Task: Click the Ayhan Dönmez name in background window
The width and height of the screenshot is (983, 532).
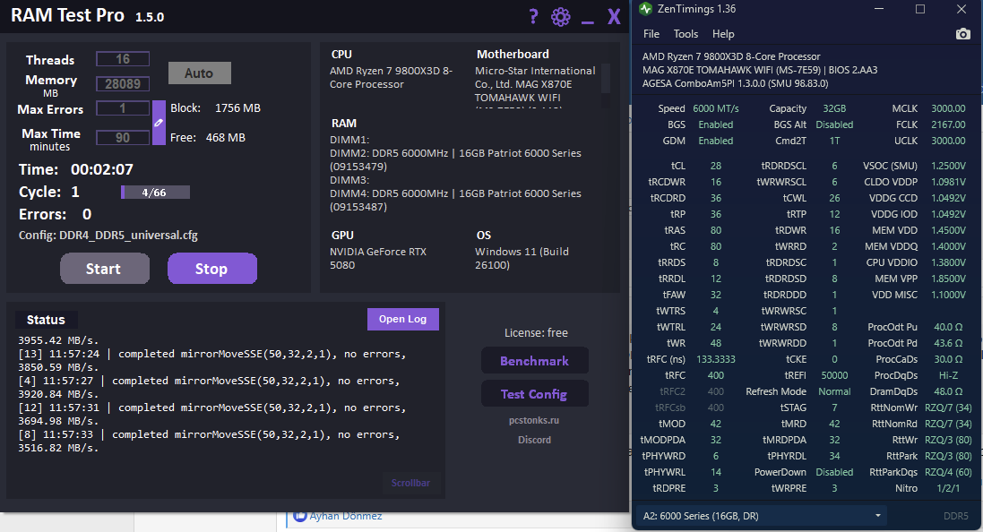Action: (345, 517)
